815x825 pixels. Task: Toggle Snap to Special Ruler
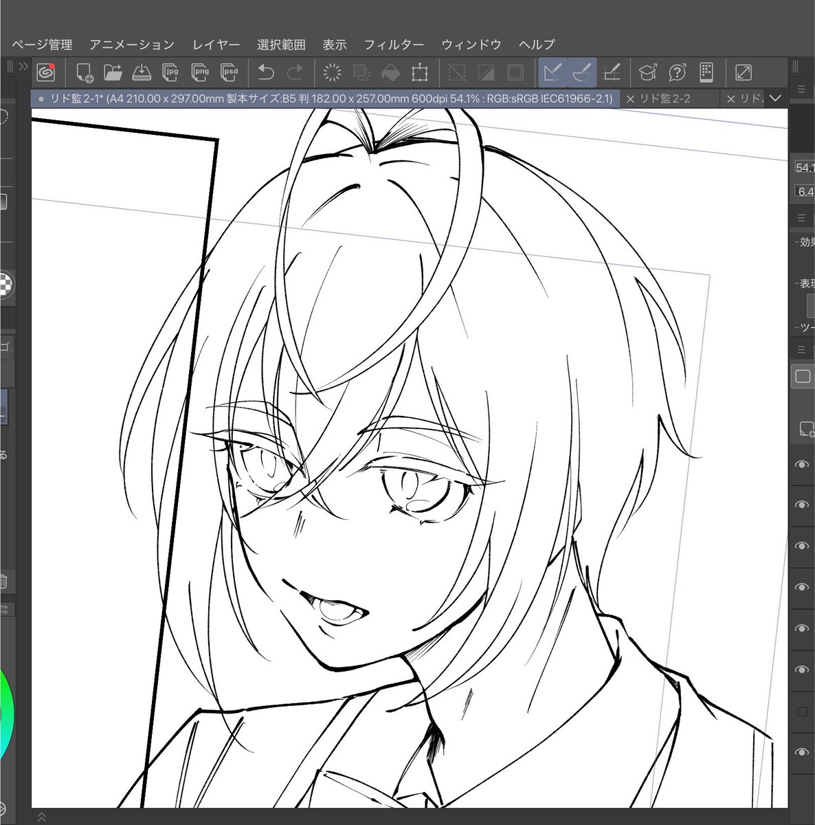pyautogui.click(x=582, y=72)
